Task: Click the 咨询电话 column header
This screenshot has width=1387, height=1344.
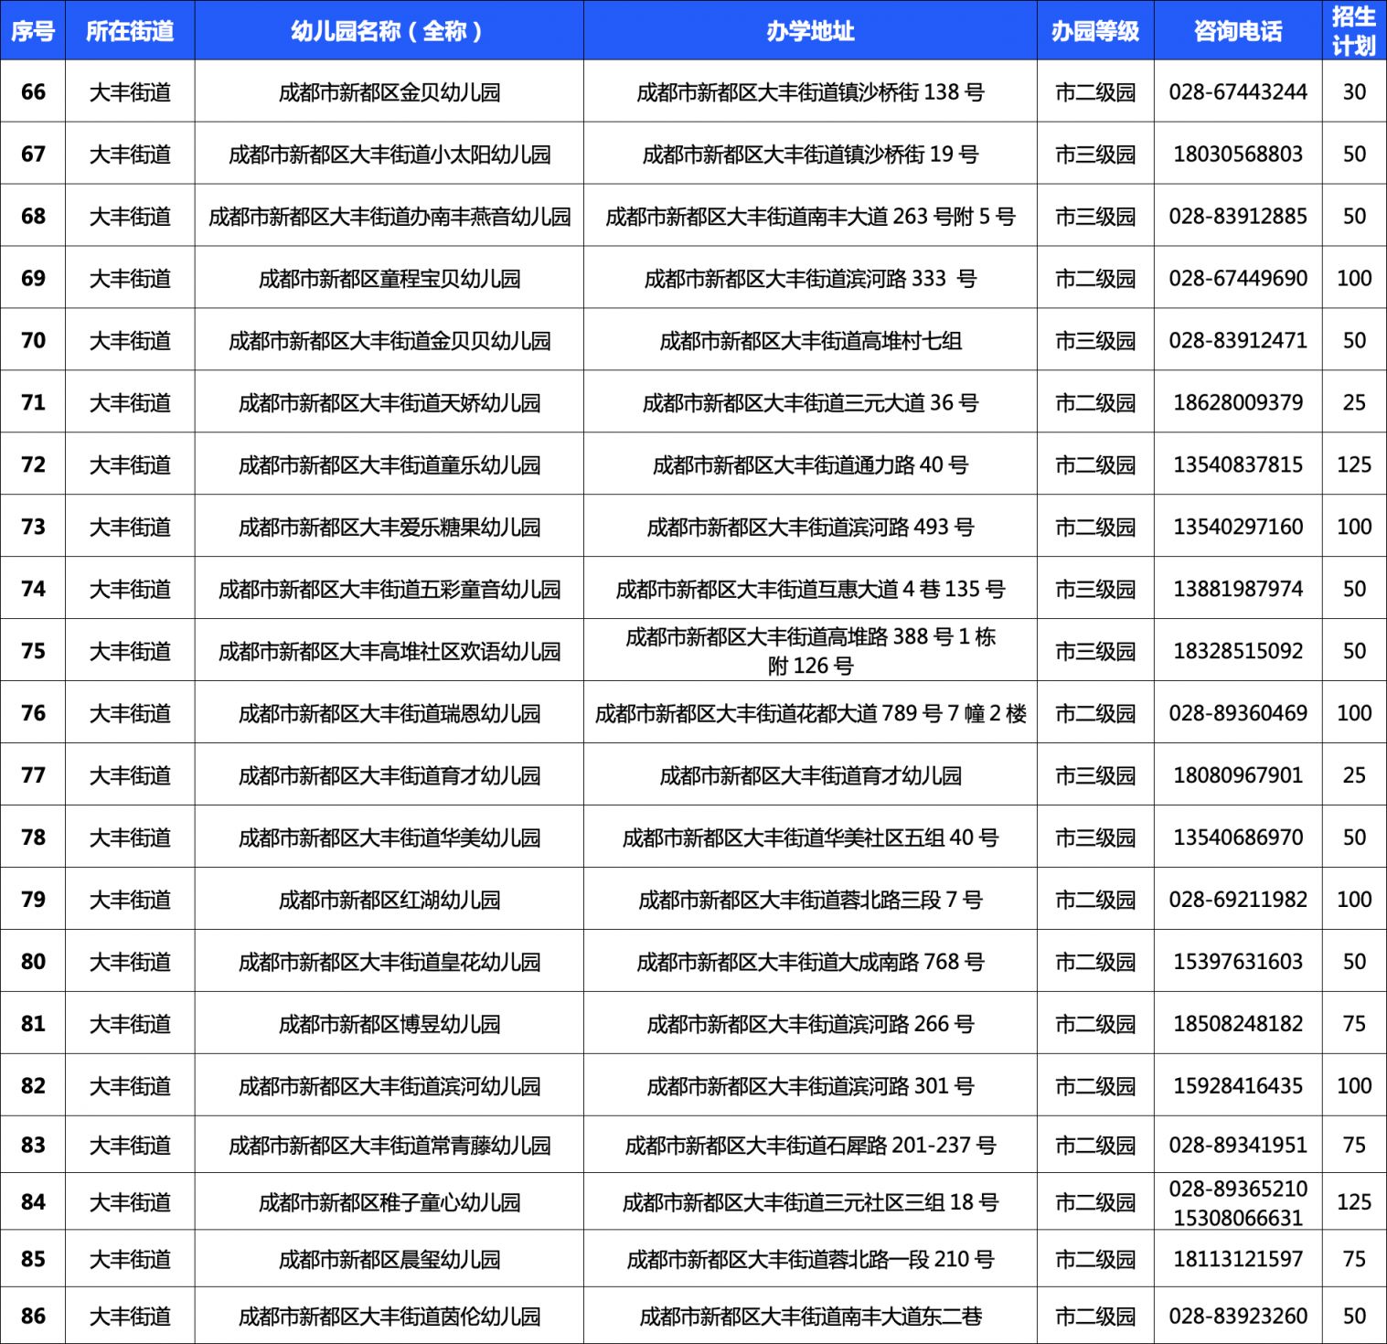Action: click(x=1238, y=31)
